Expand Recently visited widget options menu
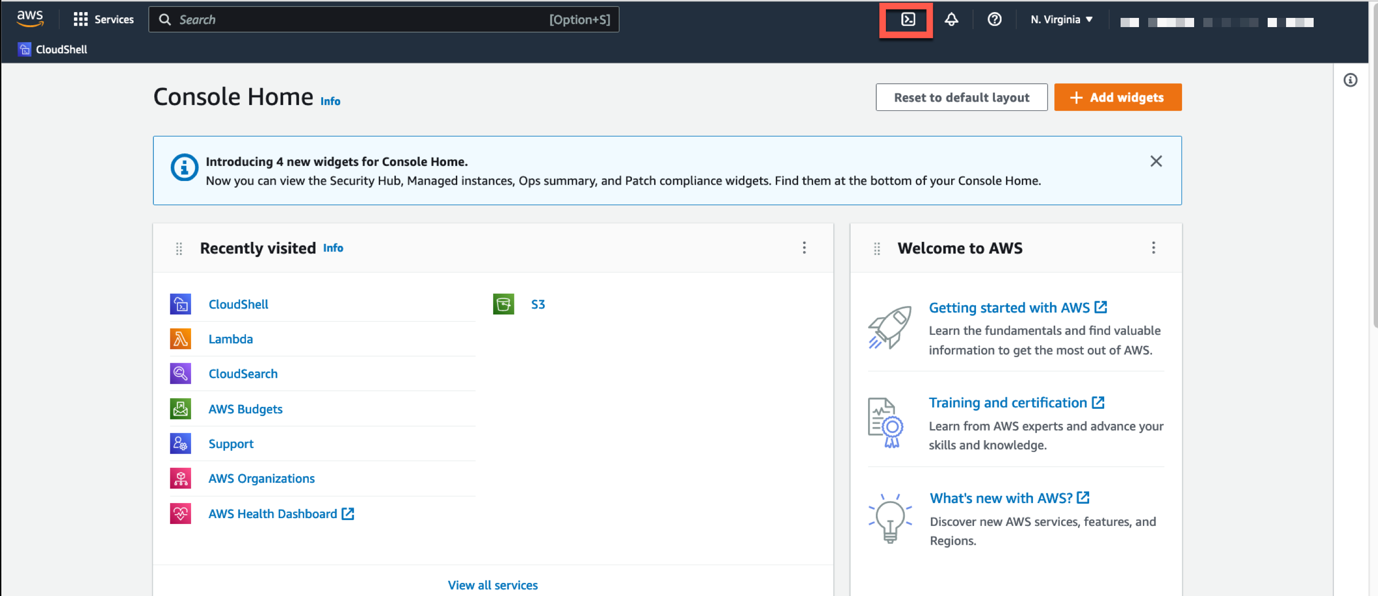The width and height of the screenshot is (1378, 596). [803, 248]
